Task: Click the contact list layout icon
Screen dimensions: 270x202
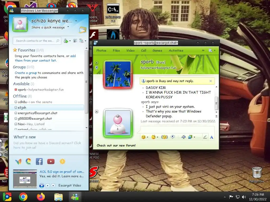Action: click(75, 41)
